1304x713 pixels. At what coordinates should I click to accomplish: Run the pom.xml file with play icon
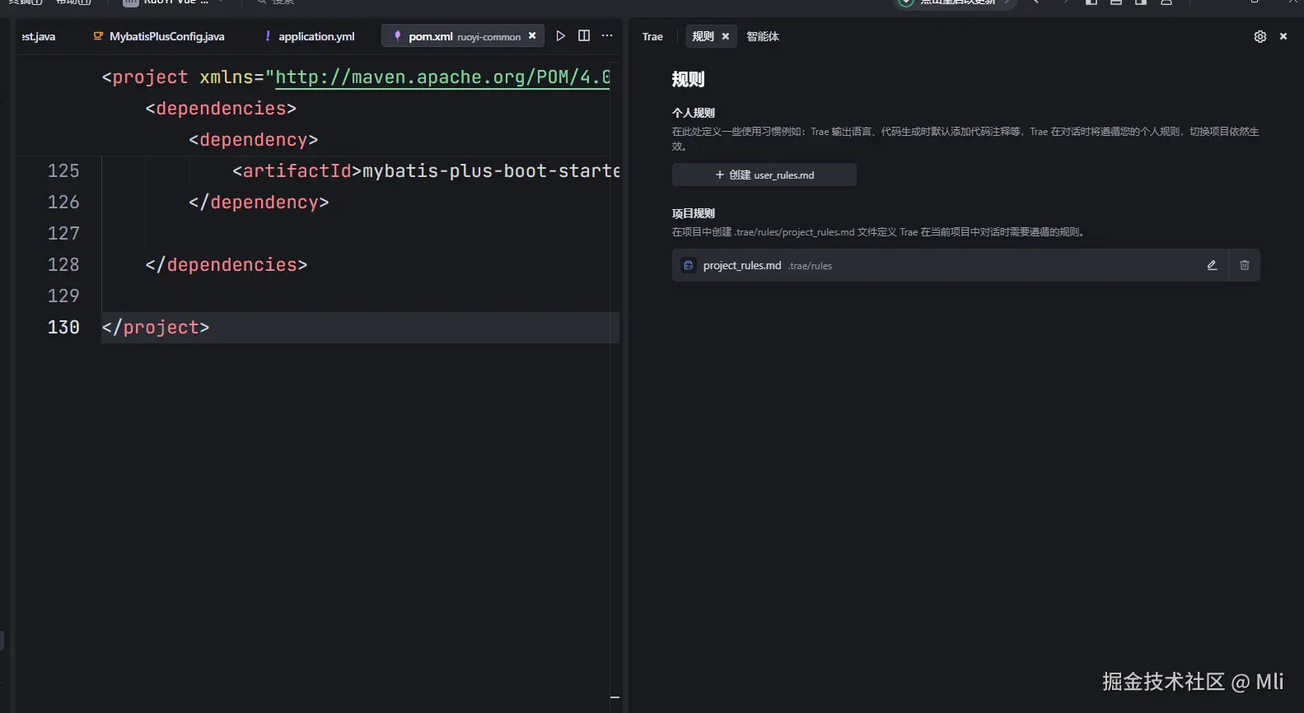(560, 36)
